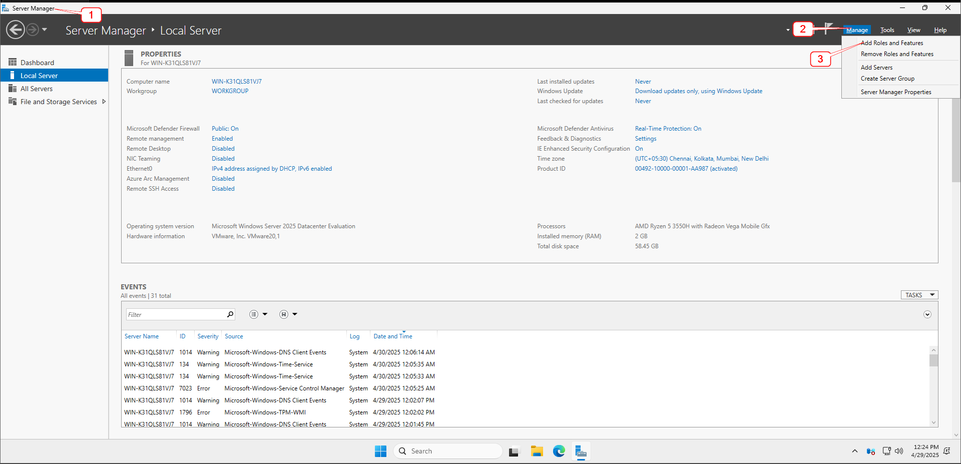Sort events by Source column
Viewport: 961px width, 464px height.
pos(234,336)
